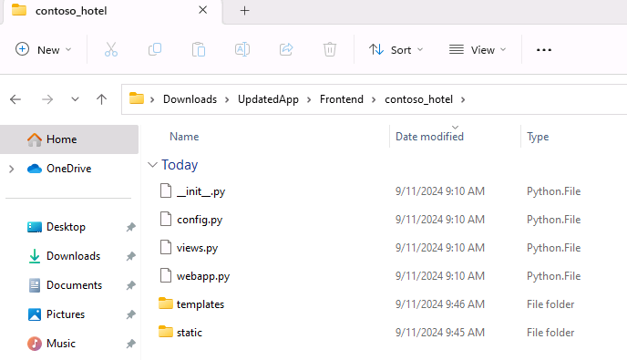Image resolution: width=627 pixels, height=360 pixels.
Task: Expand the chevron before the Downloads breadcrumb
Action: [152, 99]
